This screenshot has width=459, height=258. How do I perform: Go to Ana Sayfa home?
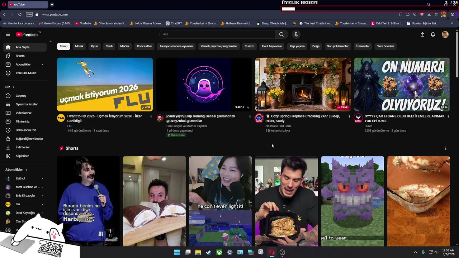tap(25, 47)
